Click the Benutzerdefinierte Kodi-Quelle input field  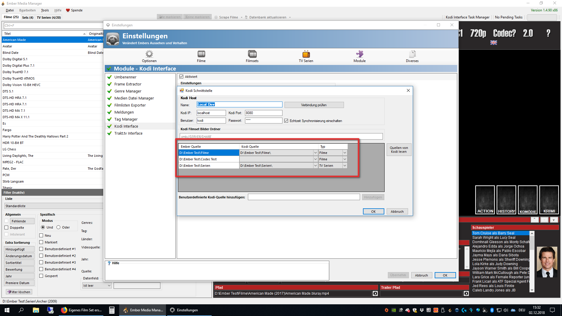(x=304, y=197)
